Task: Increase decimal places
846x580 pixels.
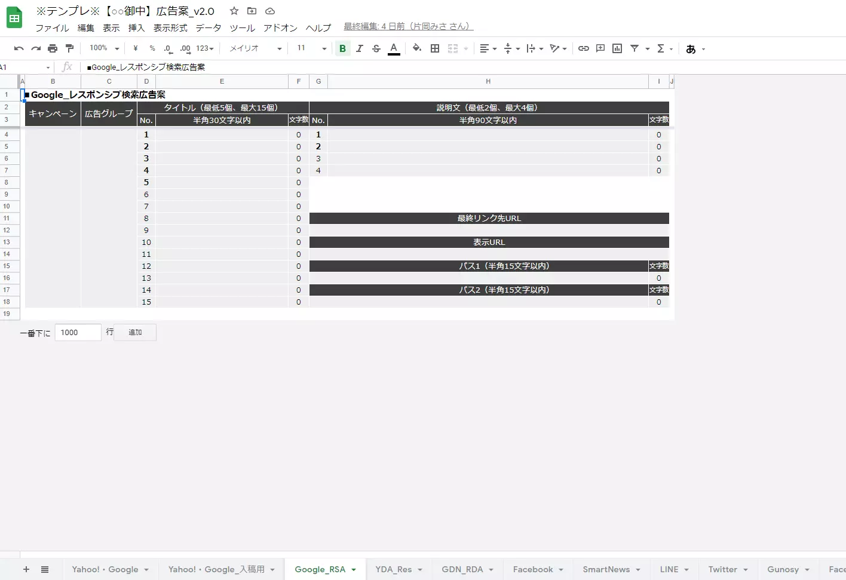Action: [x=185, y=48]
